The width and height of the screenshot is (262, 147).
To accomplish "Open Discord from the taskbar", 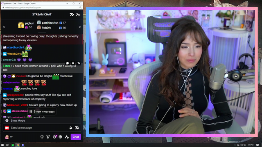I will (23, 145).
